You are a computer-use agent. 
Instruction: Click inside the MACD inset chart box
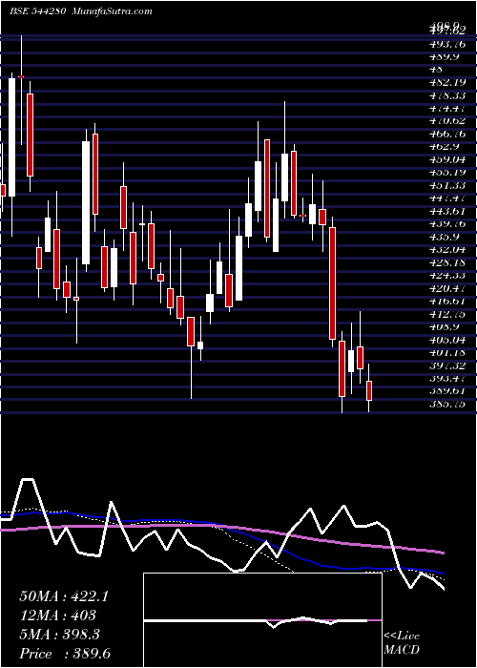[x=262, y=620]
